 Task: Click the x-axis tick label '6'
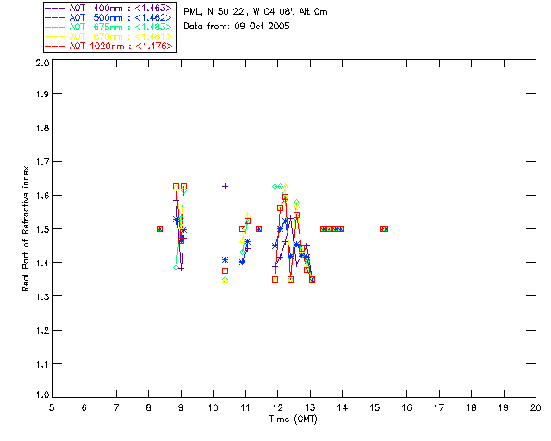84,407
